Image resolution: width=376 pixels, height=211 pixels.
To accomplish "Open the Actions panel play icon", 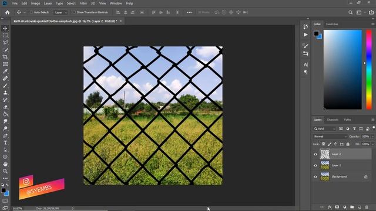I will click(305, 35).
